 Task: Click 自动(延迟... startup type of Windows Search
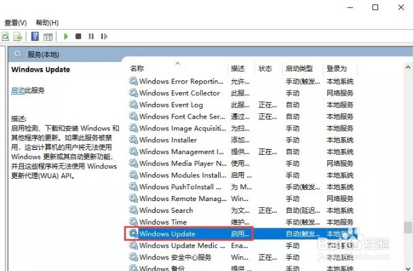(303, 210)
